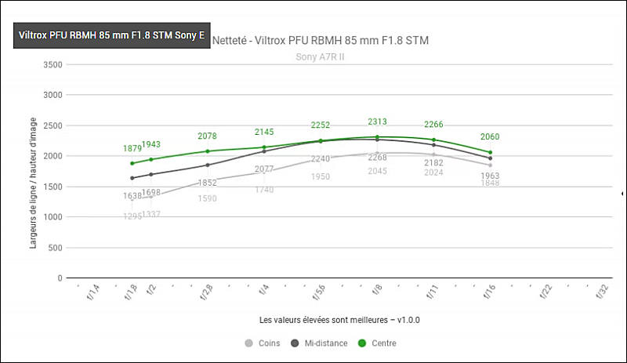Click the f/16 aperture axis label
This screenshot has height=363, width=627.
click(489, 292)
